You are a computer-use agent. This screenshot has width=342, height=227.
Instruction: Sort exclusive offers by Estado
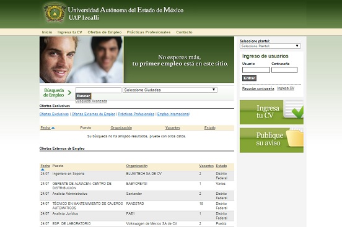click(210, 127)
